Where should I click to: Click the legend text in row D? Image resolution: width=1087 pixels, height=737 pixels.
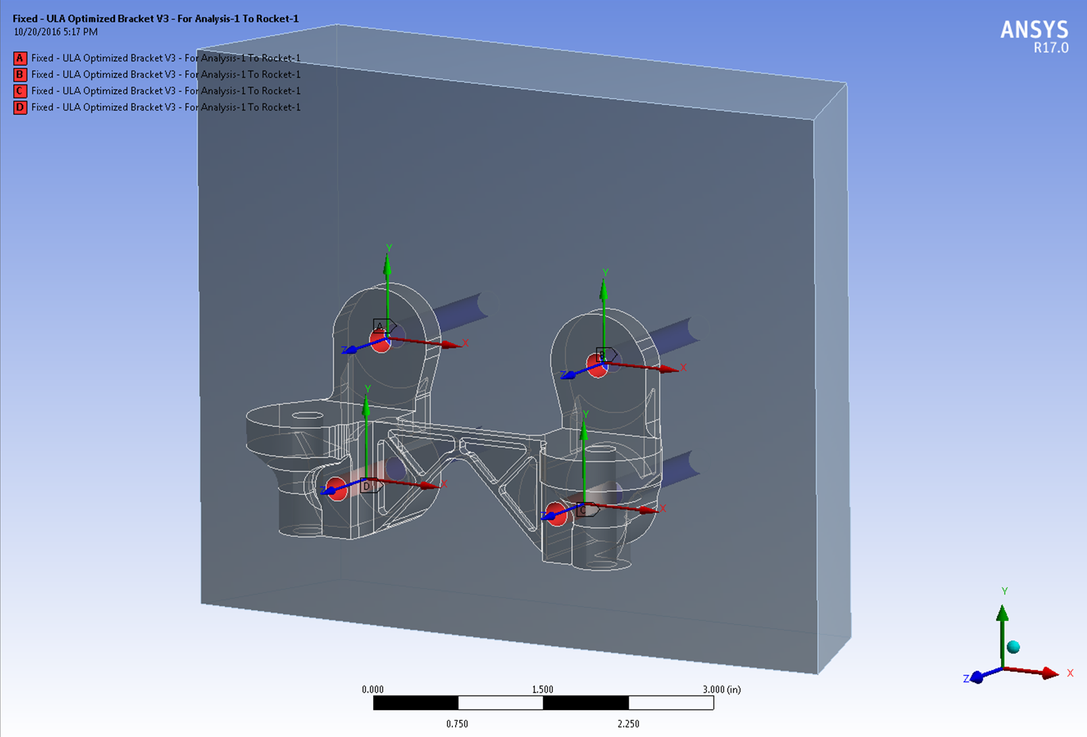click(166, 107)
